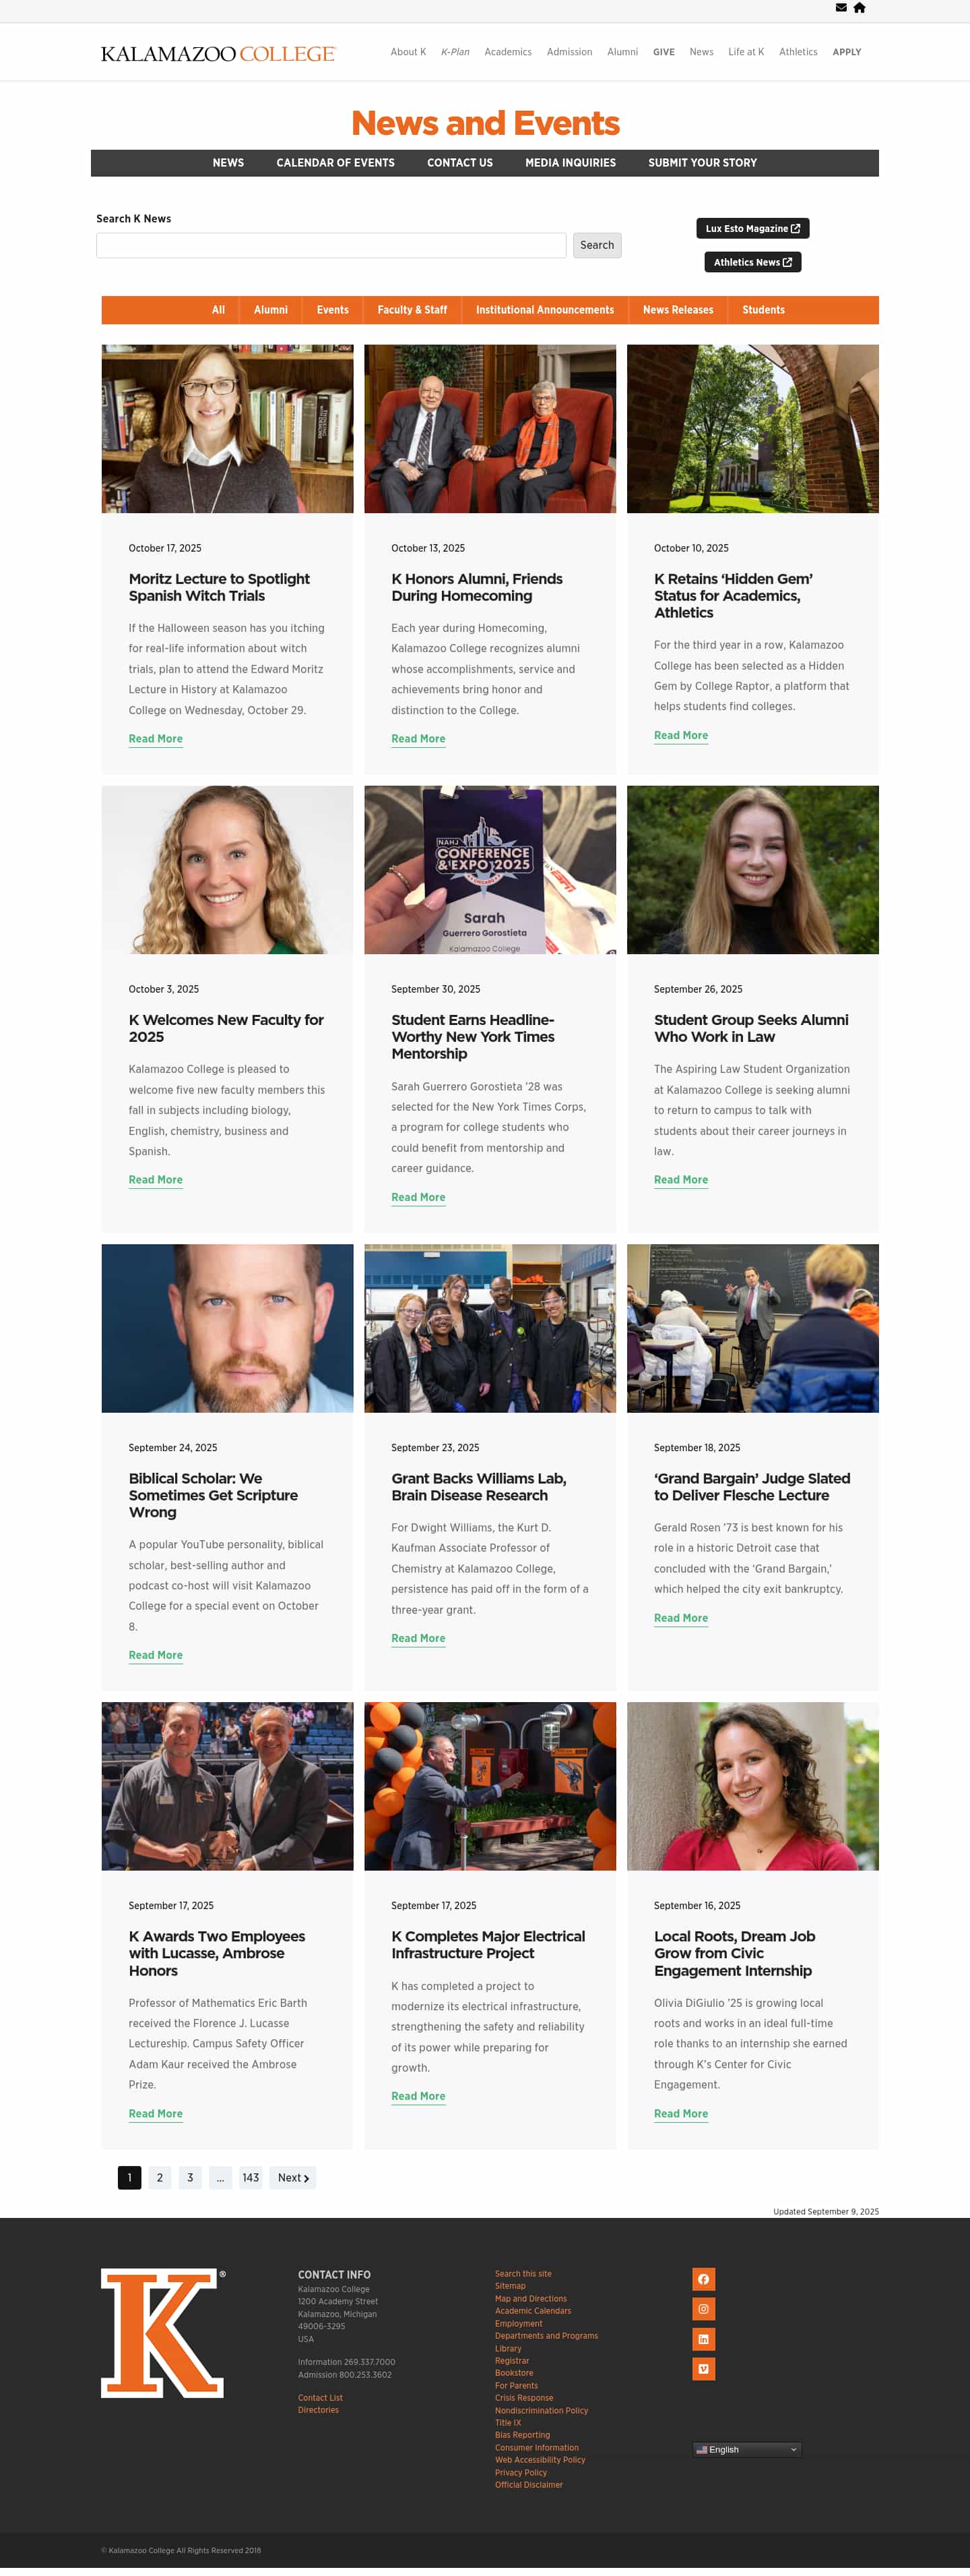Select the News Releases filter tab
This screenshot has width=970, height=2576.
tap(677, 310)
